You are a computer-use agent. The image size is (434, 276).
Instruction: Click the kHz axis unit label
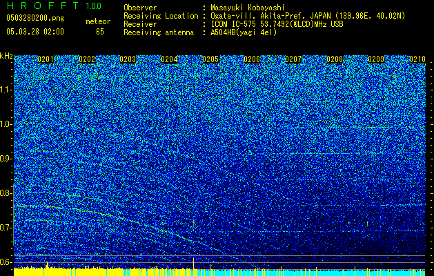[6, 56]
